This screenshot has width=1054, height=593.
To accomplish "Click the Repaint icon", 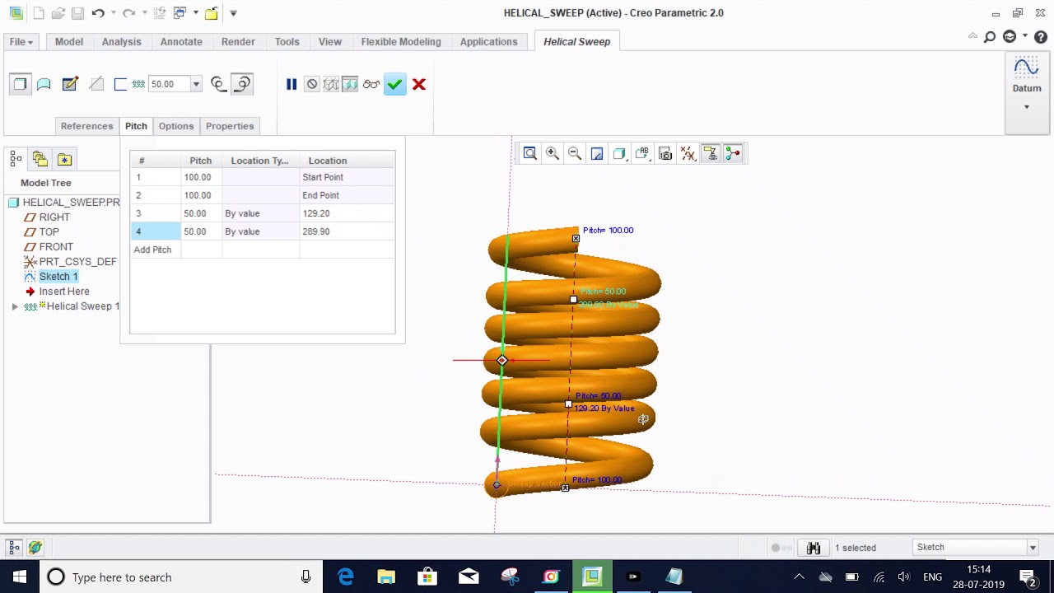I will 597,153.
